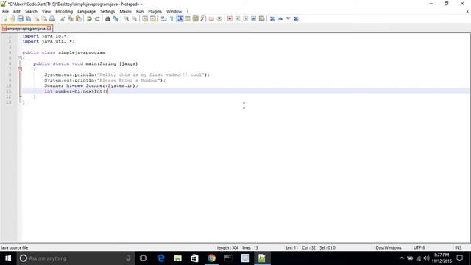The width and height of the screenshot is (471, 265).
Task: Click the Folder as Workspace toolbar icon
Action: (x=211, y=18)
